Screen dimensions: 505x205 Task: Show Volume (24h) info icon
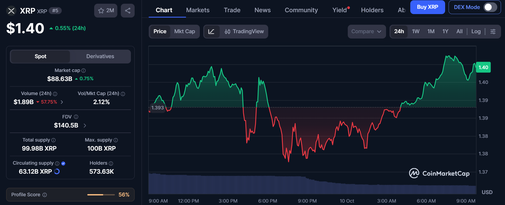click(x=55, y=94)
